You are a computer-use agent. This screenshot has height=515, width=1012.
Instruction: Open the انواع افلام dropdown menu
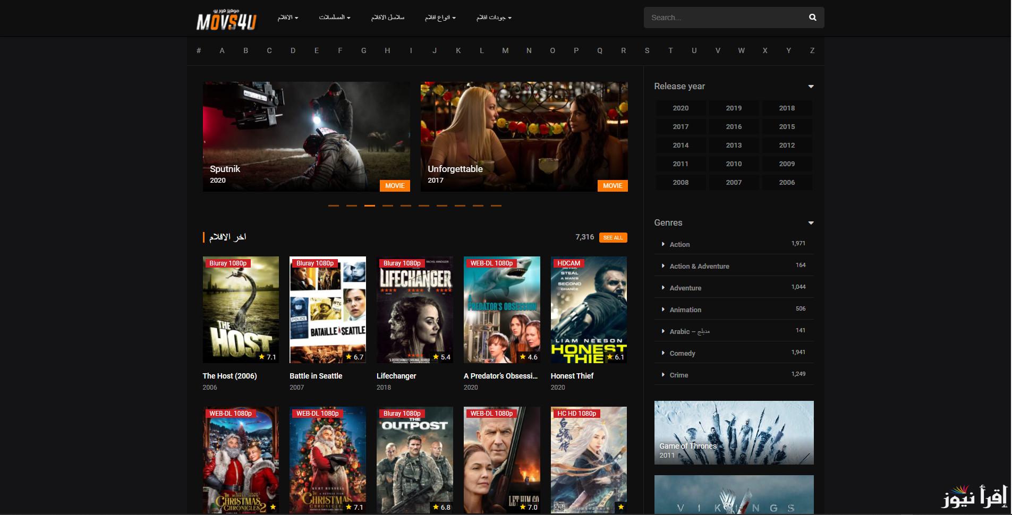pyautogui.click(x=440, y=18)
